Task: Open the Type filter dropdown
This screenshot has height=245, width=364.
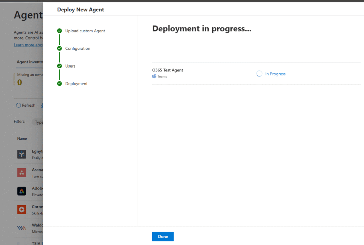Action: pos(38,122)
